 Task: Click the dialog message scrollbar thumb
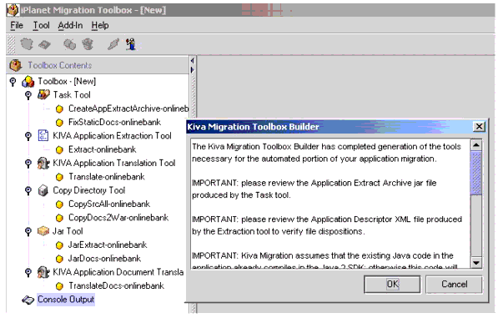pyautogui.click(x=476, y=173)
